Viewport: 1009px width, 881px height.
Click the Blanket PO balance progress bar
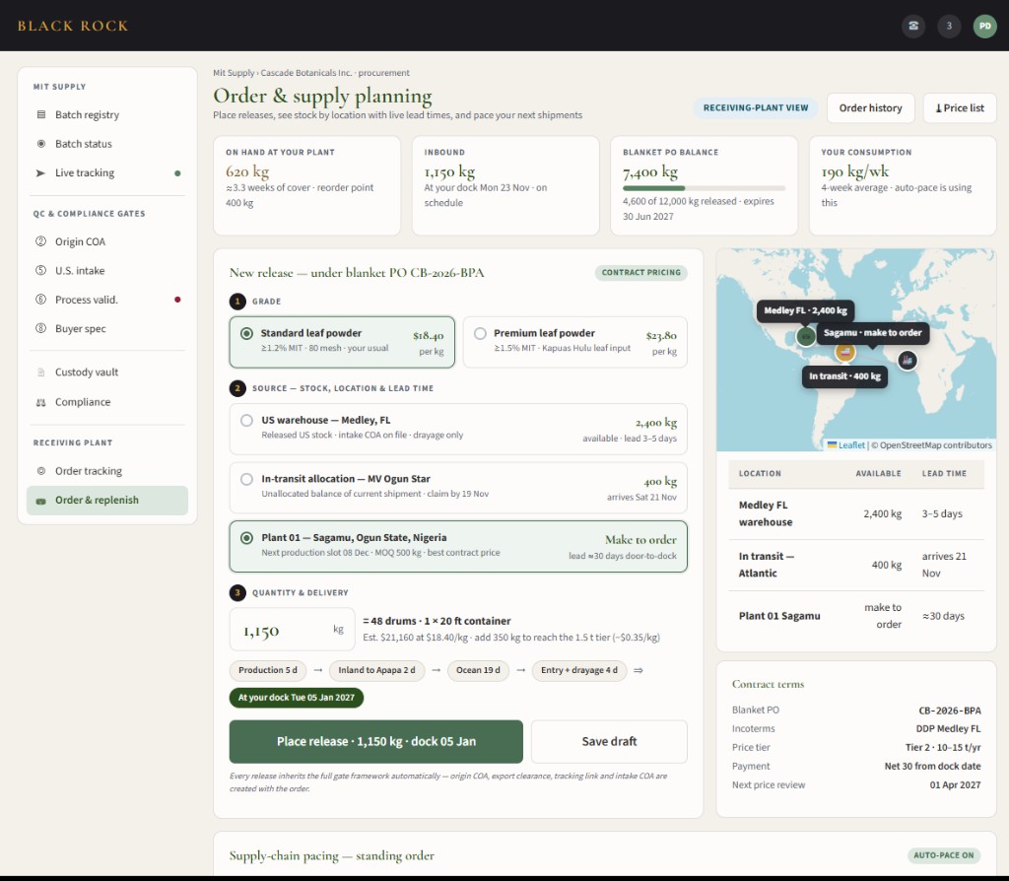704,188
